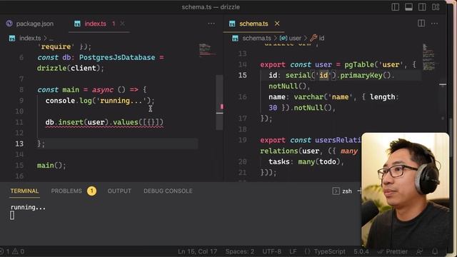Click 'tasks: many(todo)' line 20
Screen dimensions: 457x257
coord(306,162)
